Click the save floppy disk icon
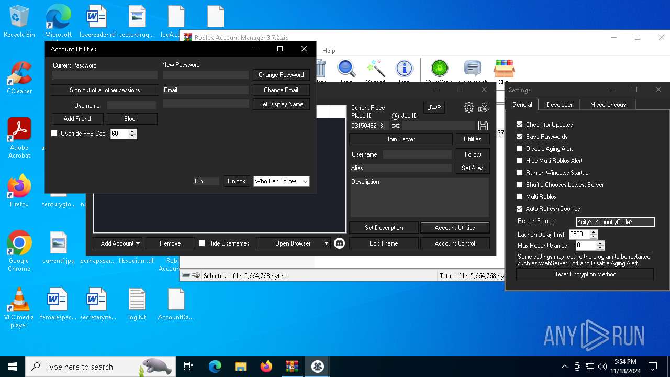Viewport: 670px width, 377px height. (x=483, y=126)
